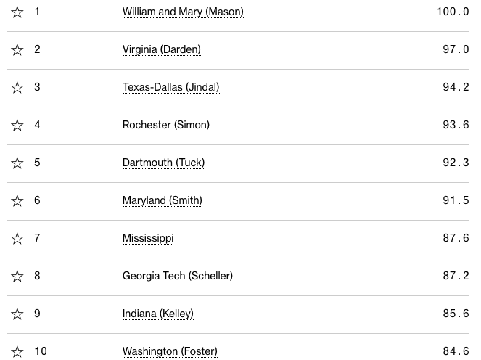
Task: Favorite Indiana (Kelley) using star icon
Action: pyautogui.click(x=17, y=314)
